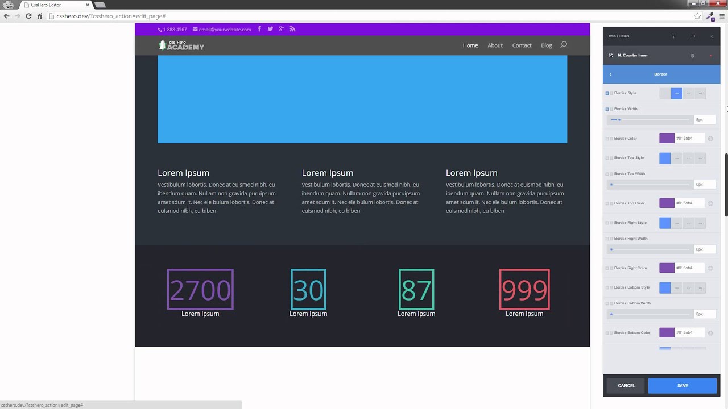728x409 pixels.
Task: Click the Border Color hex value field
Action: click(689, 139)
